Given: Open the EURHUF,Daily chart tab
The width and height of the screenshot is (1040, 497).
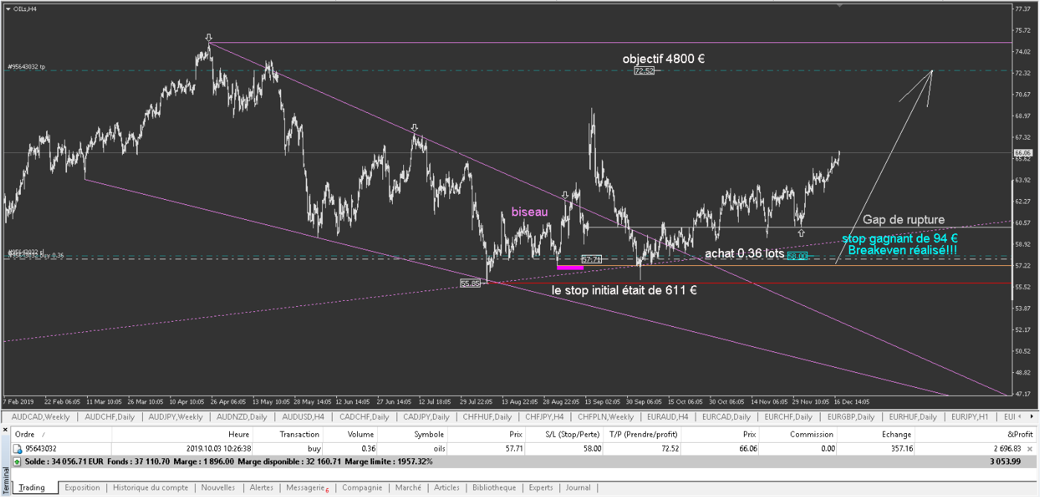Looking at the screenshot, I should click(x=913, y=417).
